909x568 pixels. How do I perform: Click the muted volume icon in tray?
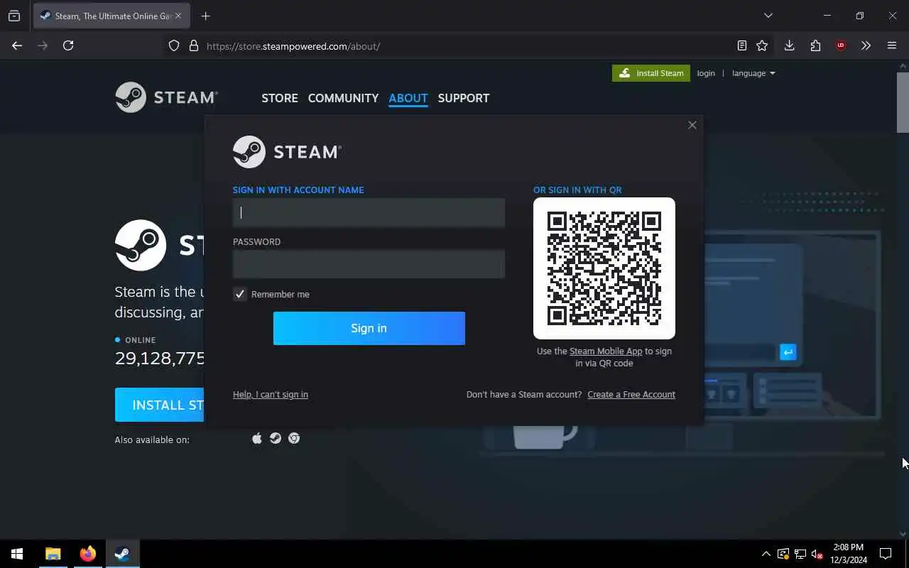[x=817, y=554]
